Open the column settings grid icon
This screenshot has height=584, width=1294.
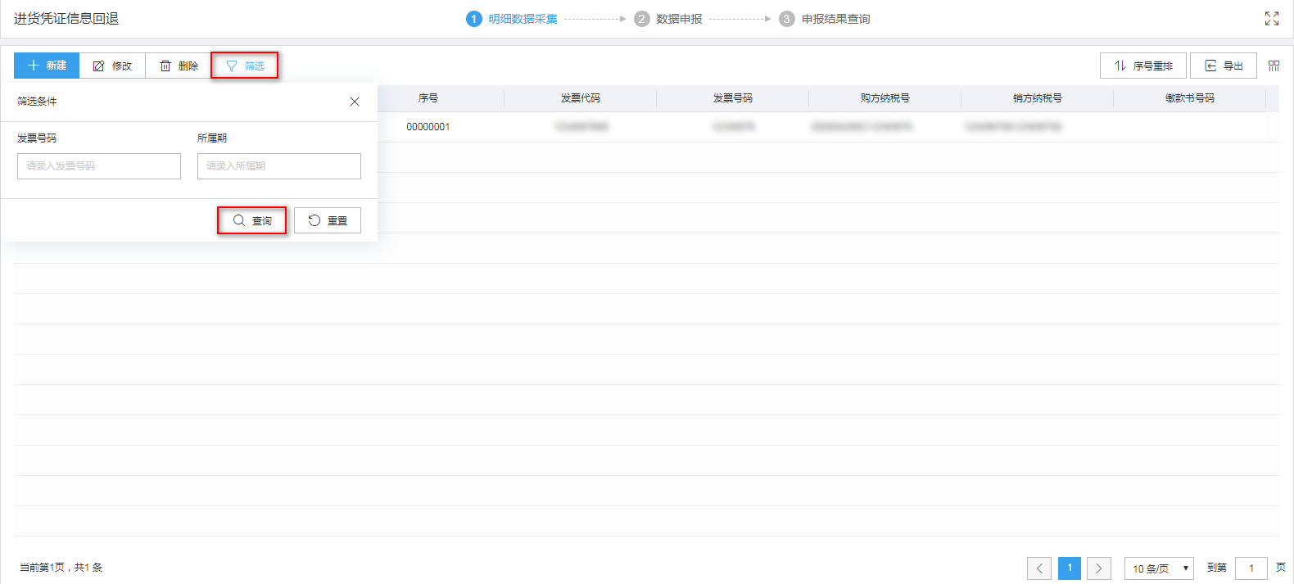click(x=1274, y=66)
